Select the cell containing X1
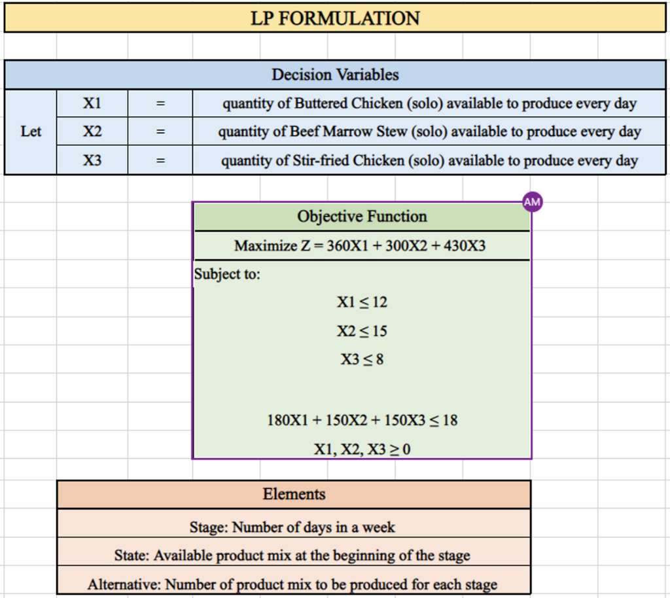This screenshot has width=670, height=598. click(x=92, y=103)
